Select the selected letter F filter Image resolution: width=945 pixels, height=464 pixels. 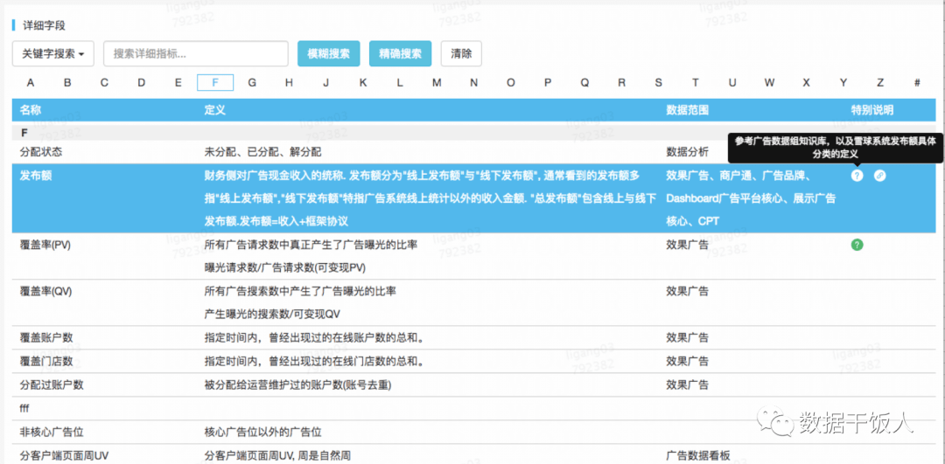(x=215, y=83)
